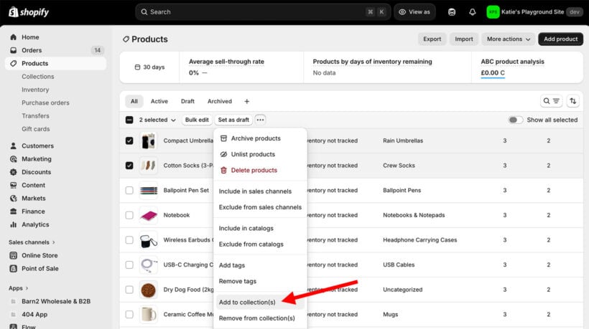Click the 30 days calendar icon

click(137, 67)
